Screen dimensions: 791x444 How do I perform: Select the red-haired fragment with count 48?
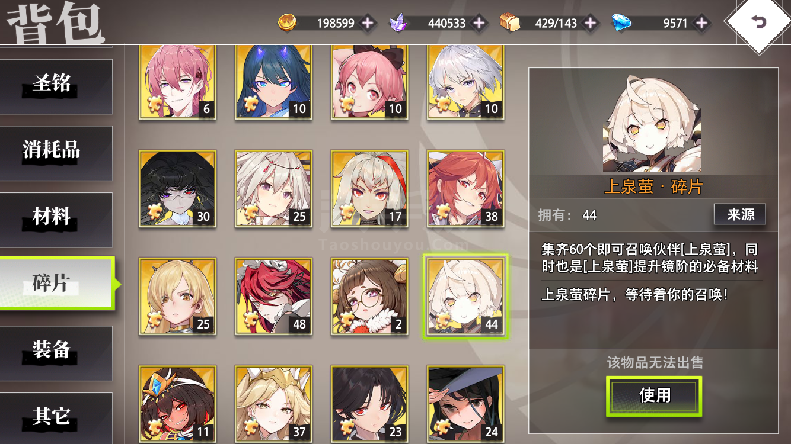273,297
